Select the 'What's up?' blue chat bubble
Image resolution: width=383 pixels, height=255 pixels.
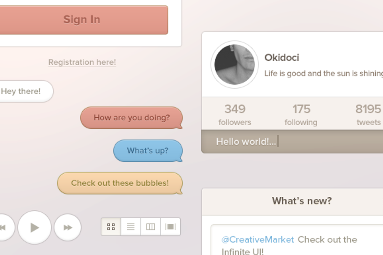point(148,151)
